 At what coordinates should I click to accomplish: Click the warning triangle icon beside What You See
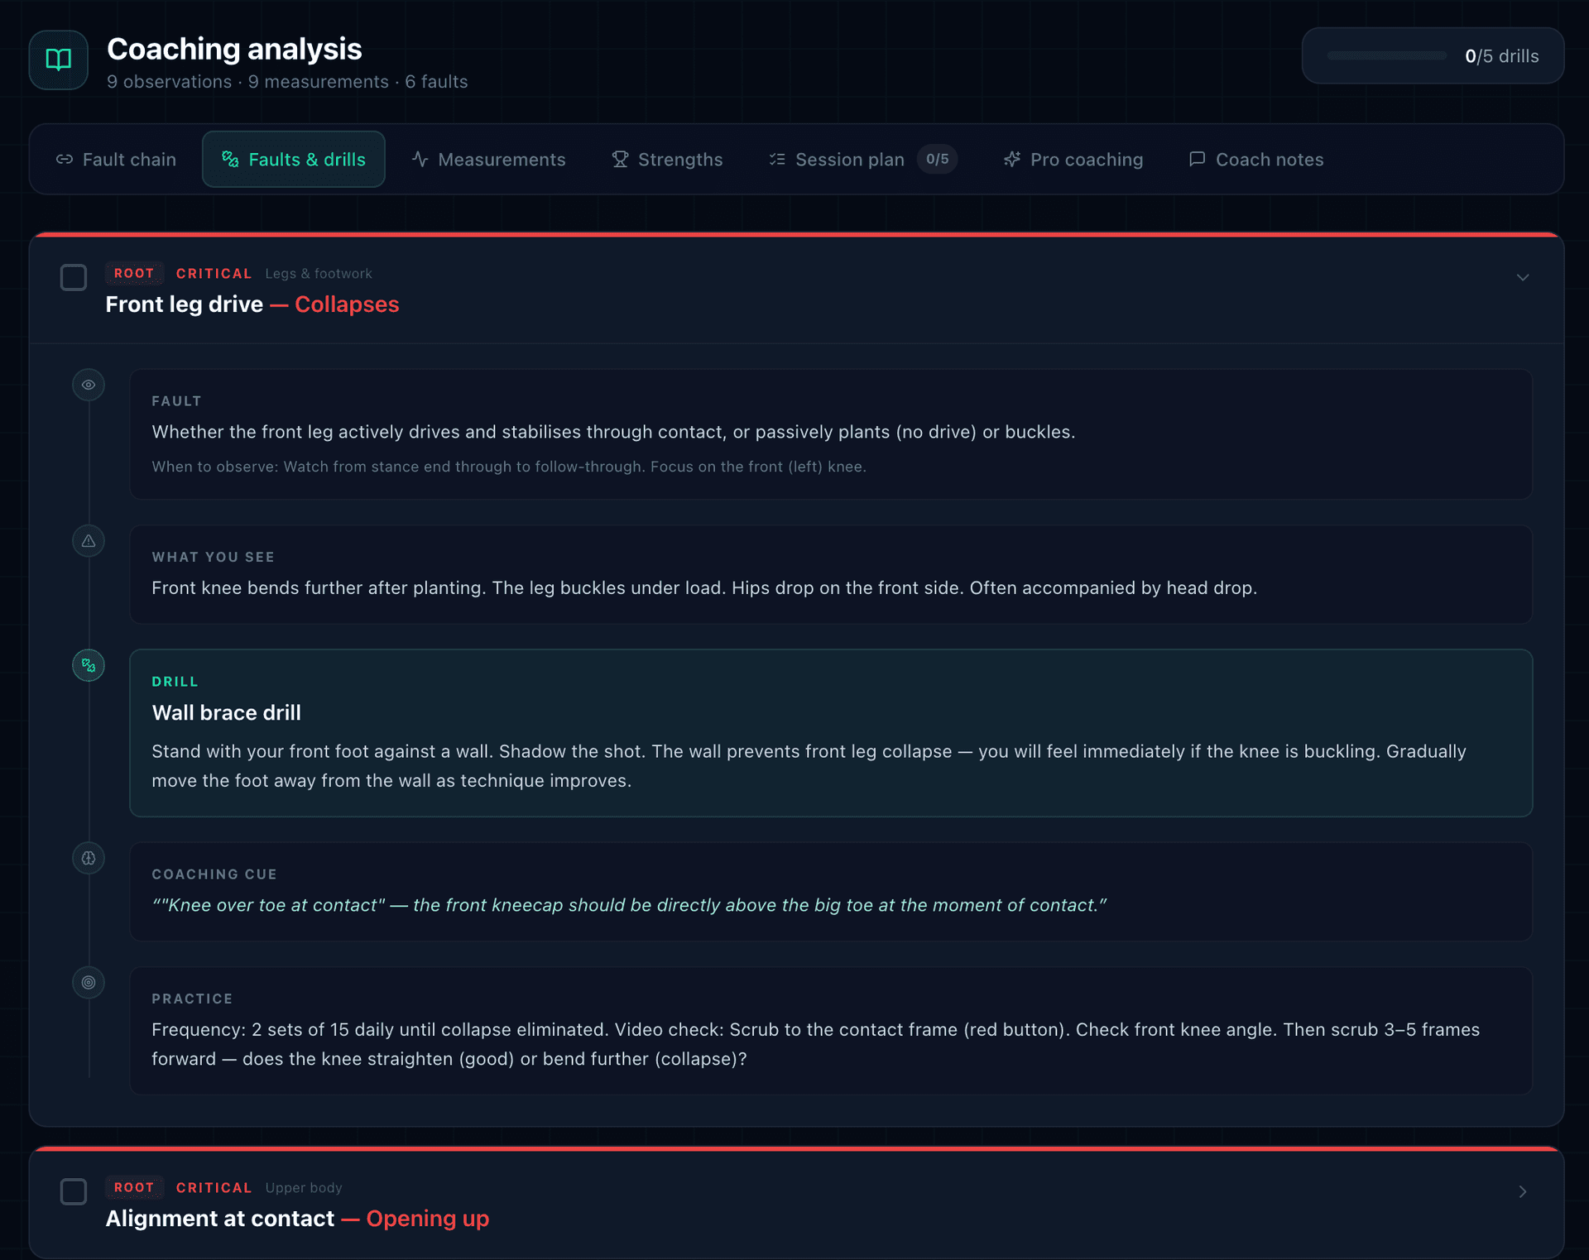pos(89,541)
